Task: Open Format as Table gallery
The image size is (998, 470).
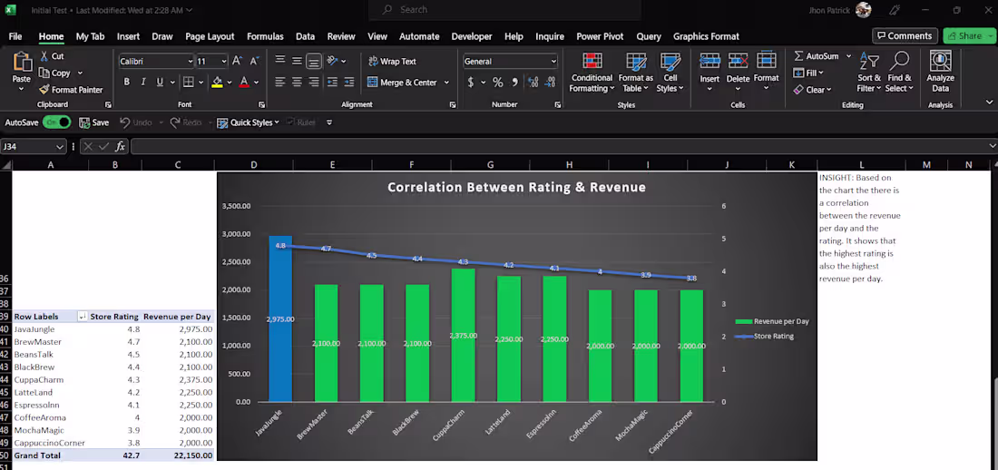Action: [x=635, y=73]
